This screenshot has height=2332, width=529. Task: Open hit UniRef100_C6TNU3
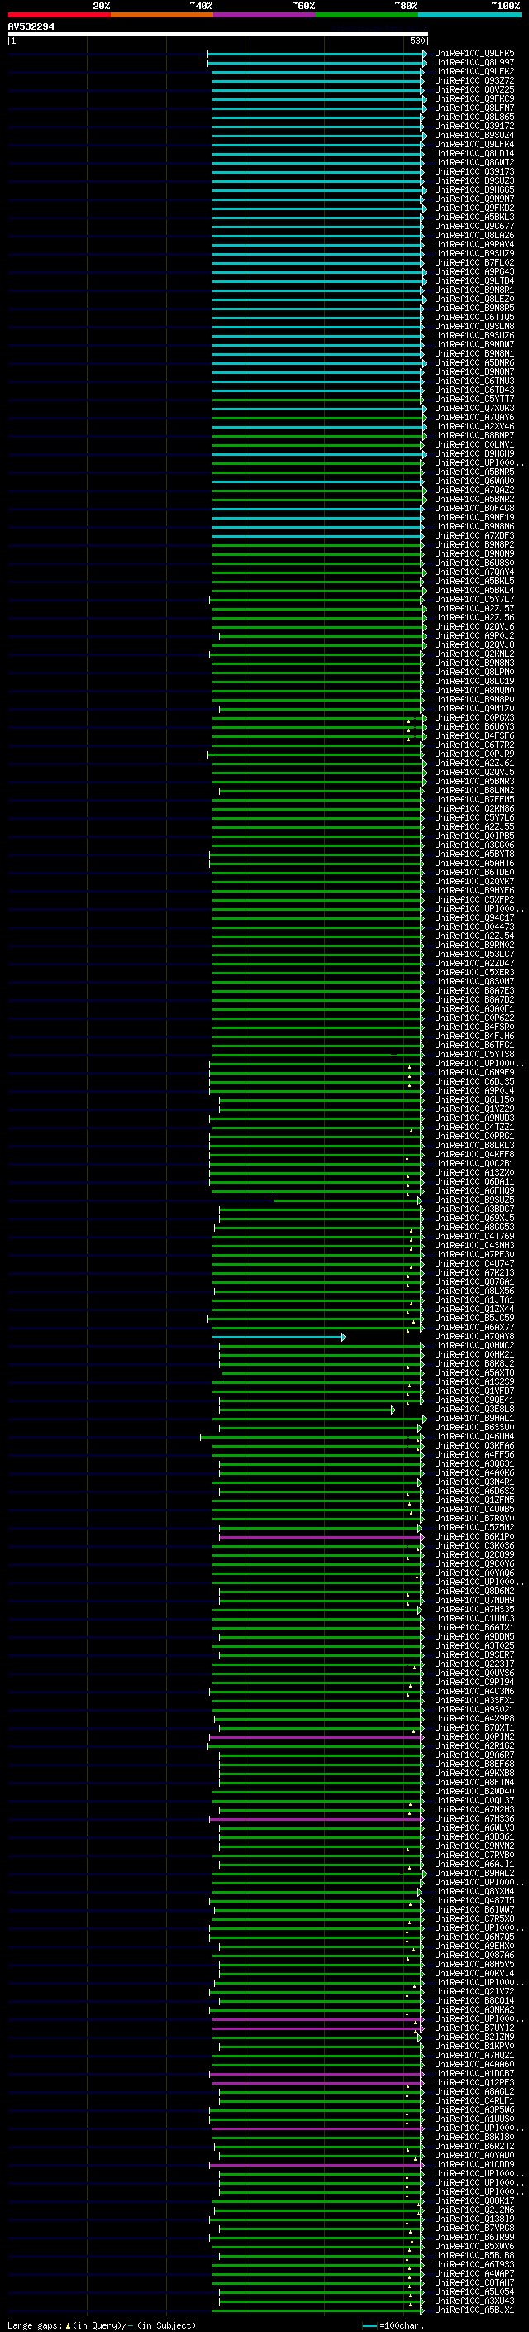point(474,381)
